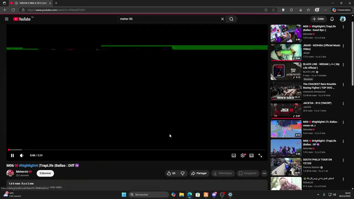Open the Windows Start menu
This screenshot has width=354, height=199.
124,195
